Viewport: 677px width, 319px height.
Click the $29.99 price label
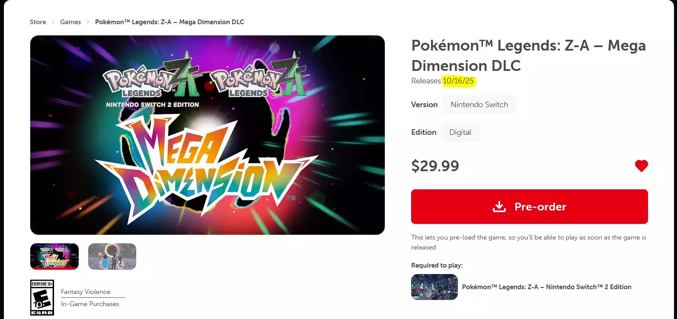pos(435,166)
